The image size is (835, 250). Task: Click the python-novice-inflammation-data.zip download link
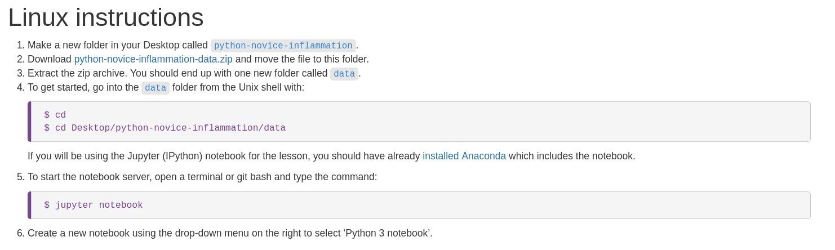[153, 59]
